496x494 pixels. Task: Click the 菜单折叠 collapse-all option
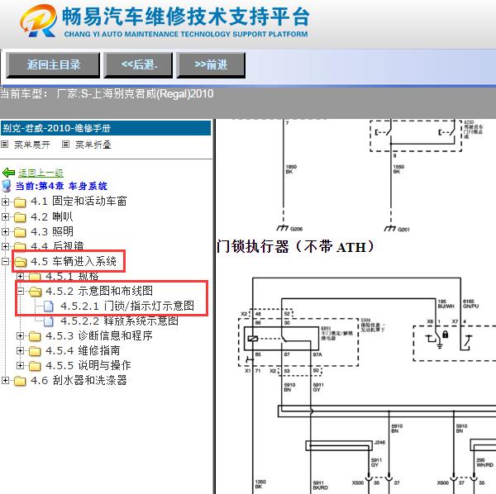pos(93,145)
